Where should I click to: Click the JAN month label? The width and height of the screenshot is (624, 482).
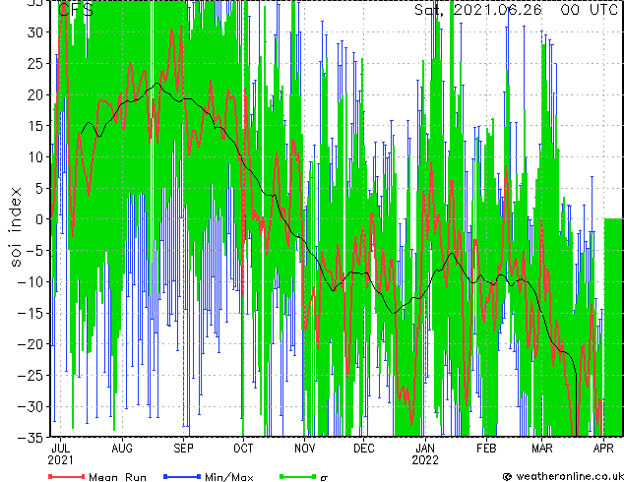[x=425, y=449]
